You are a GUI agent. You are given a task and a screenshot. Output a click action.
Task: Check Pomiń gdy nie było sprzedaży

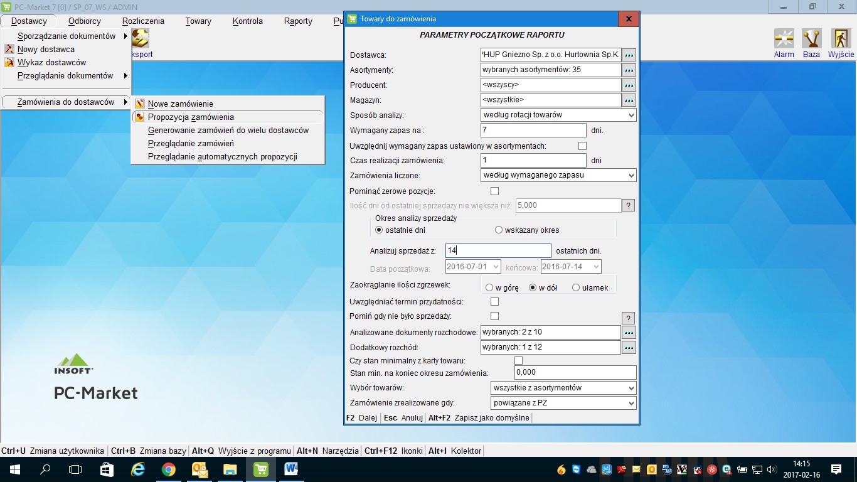(494, 316)
